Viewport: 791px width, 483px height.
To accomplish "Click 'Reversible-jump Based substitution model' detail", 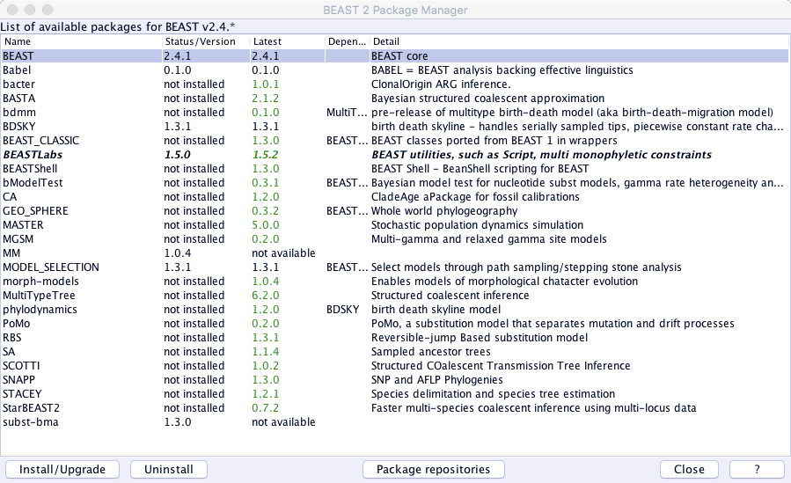I will pos(480,338).
